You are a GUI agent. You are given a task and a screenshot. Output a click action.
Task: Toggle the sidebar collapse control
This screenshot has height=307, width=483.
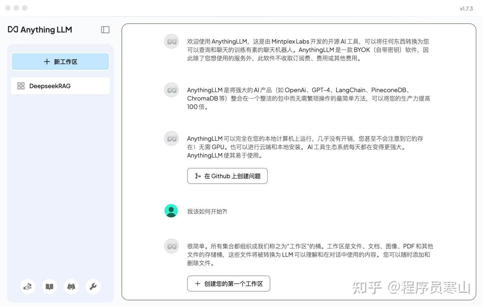105,29
